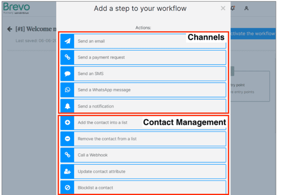Screen dimensions: 283x195
Task: Click the update contact attribute person icon
Action: (x=67, y=172)
